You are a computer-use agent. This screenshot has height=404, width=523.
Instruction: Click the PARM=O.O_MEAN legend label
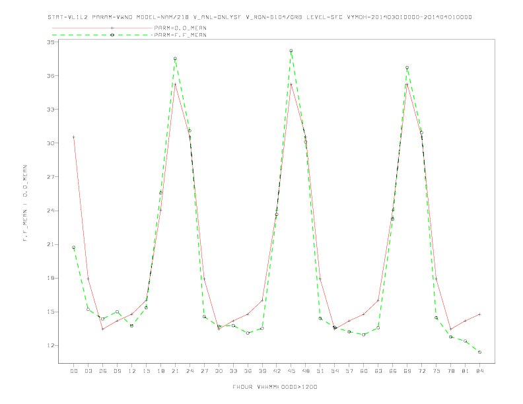(180, 28)
